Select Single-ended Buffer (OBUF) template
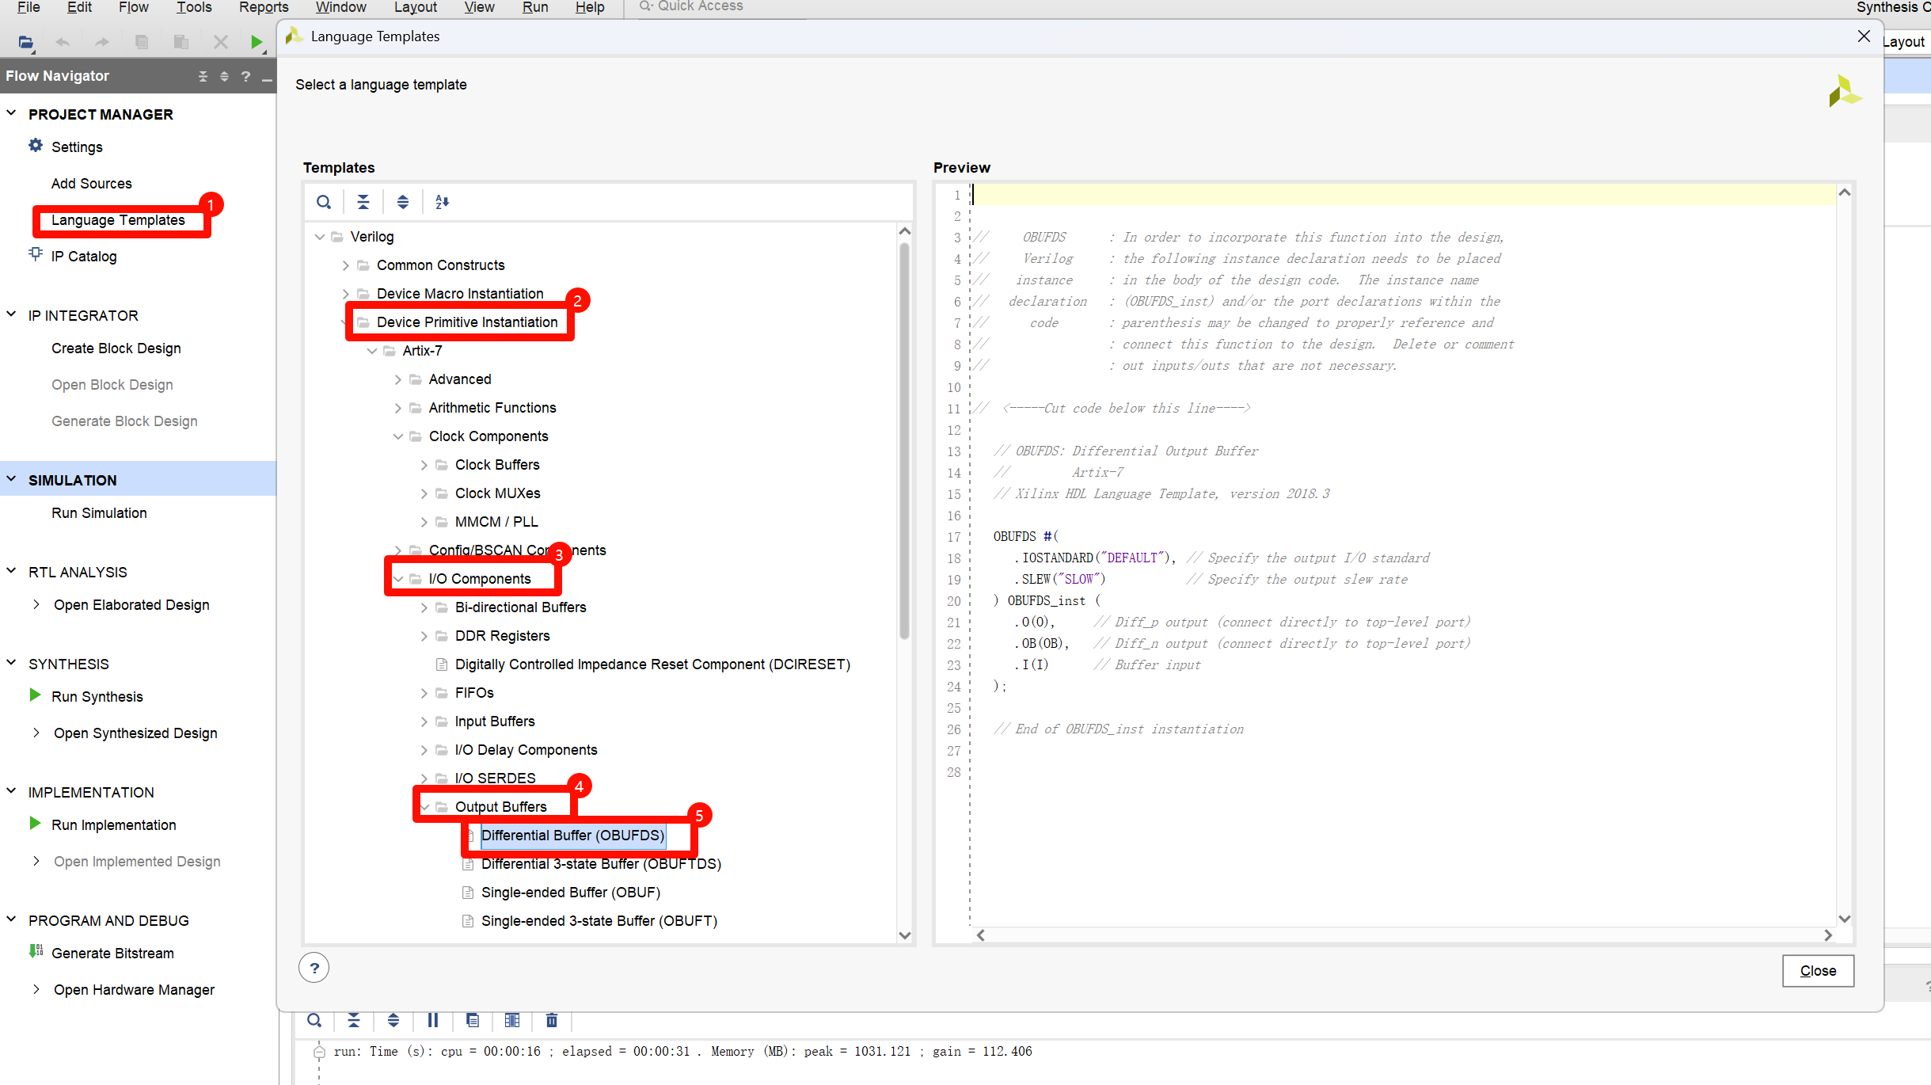Image resolution: width=1931 pixels, height=1085 pixels. [570, 893]
